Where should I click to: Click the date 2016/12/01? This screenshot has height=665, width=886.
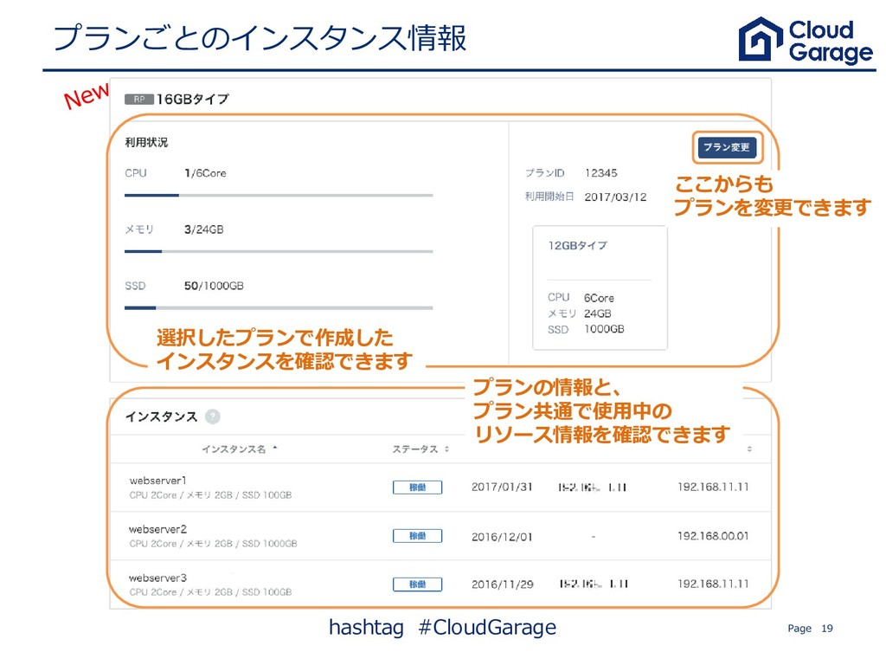click(503, 537)
